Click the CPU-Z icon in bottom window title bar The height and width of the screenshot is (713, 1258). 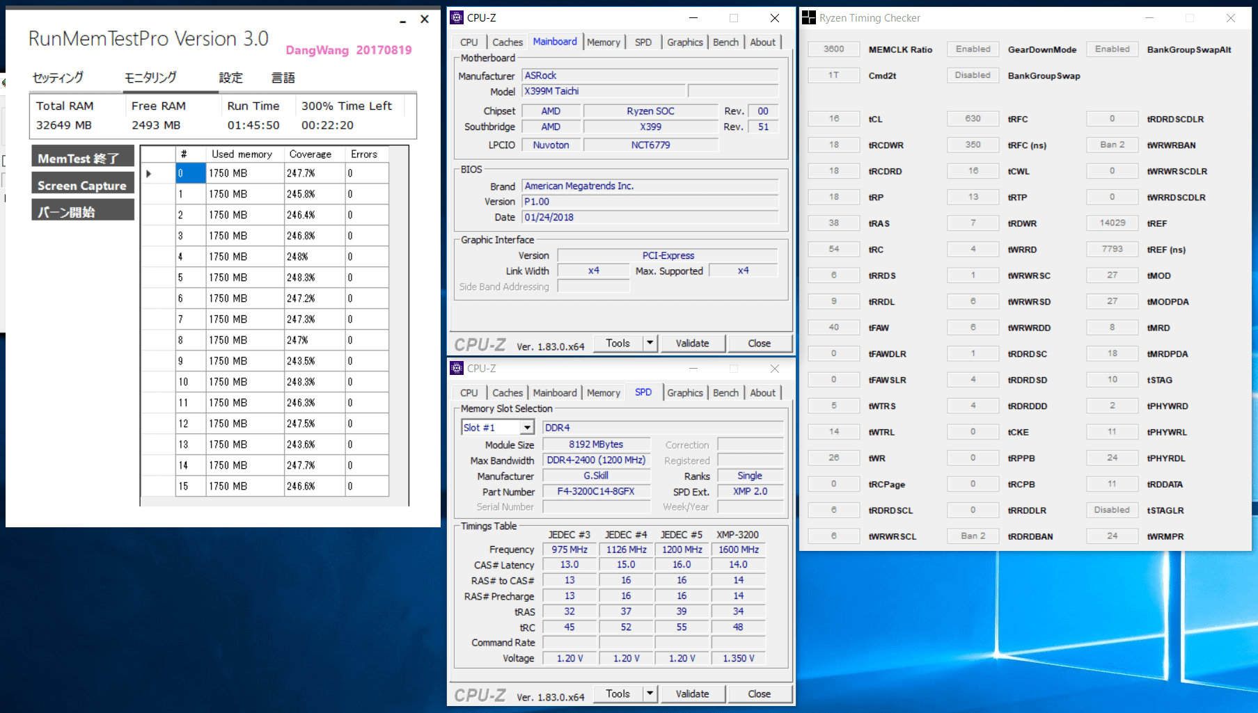tap(457, 368)
